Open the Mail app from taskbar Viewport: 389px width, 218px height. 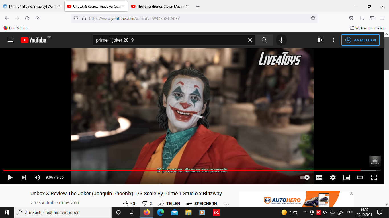[175, 212]
